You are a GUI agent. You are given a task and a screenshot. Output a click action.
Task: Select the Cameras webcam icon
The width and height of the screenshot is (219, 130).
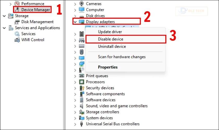(x=82, y=4)
